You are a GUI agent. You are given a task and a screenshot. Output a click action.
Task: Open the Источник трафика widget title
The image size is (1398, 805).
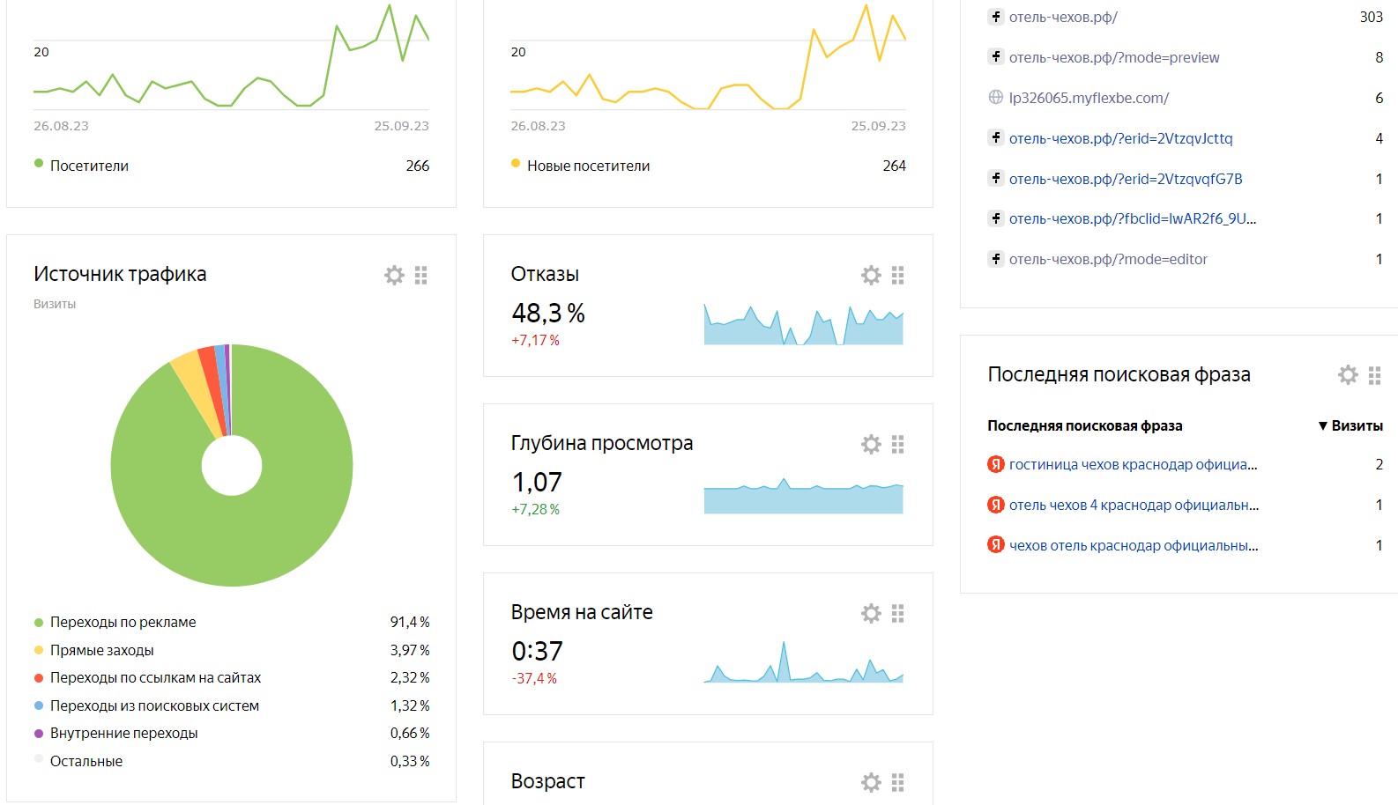point(120,274)
